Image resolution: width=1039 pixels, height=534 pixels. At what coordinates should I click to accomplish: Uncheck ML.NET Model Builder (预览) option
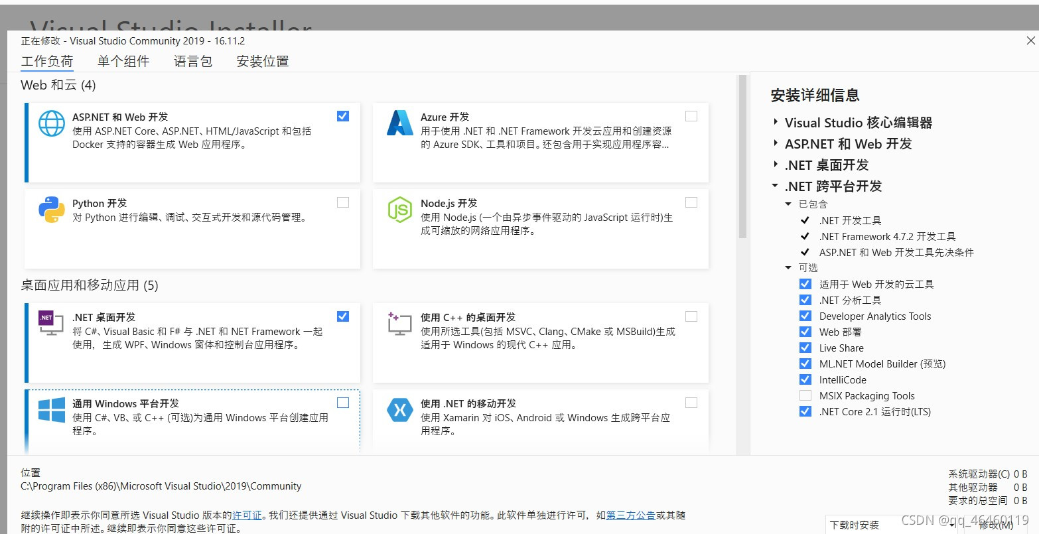pyautogui.click(x=805, y=364)
